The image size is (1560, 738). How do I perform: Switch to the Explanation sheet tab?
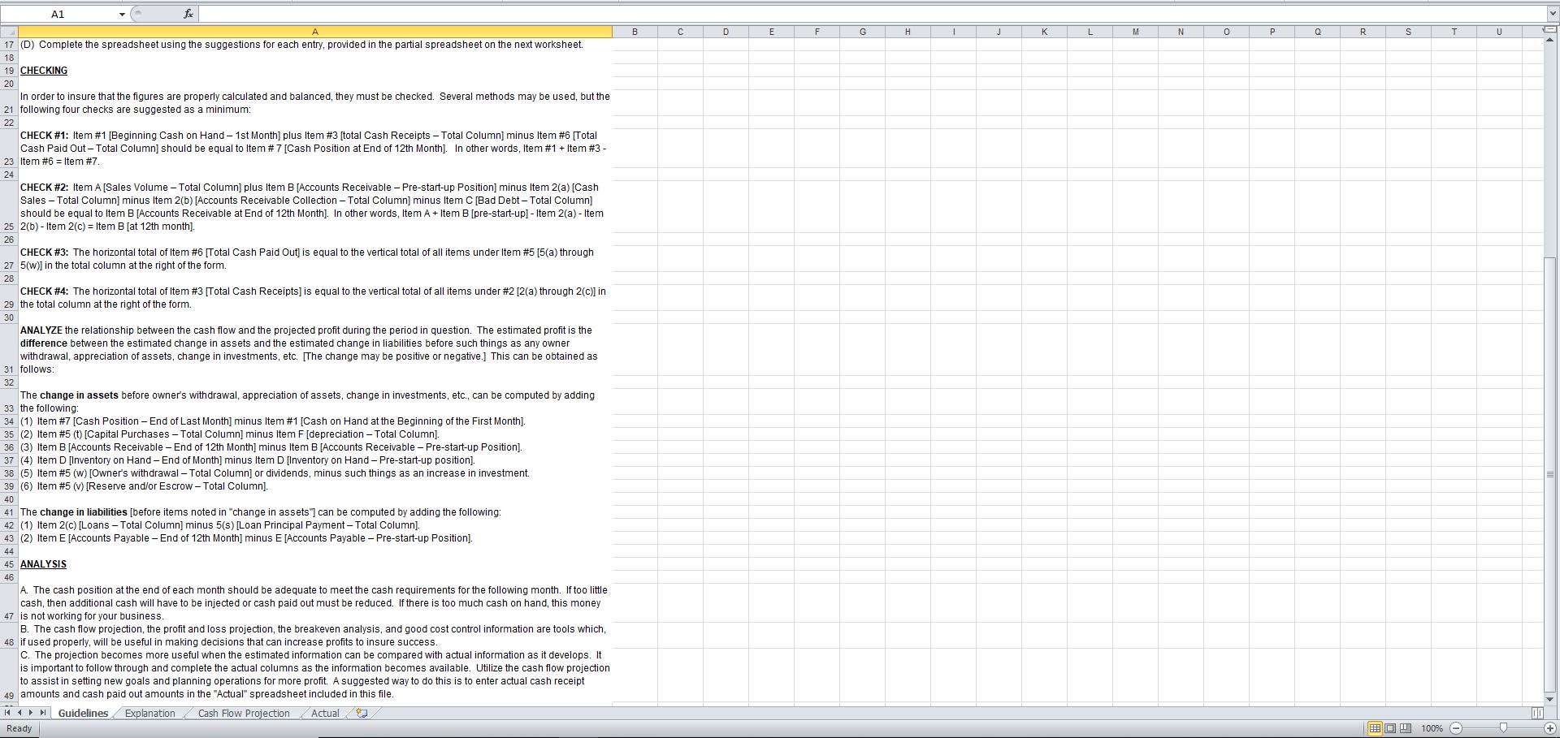[x=149, y=713]
